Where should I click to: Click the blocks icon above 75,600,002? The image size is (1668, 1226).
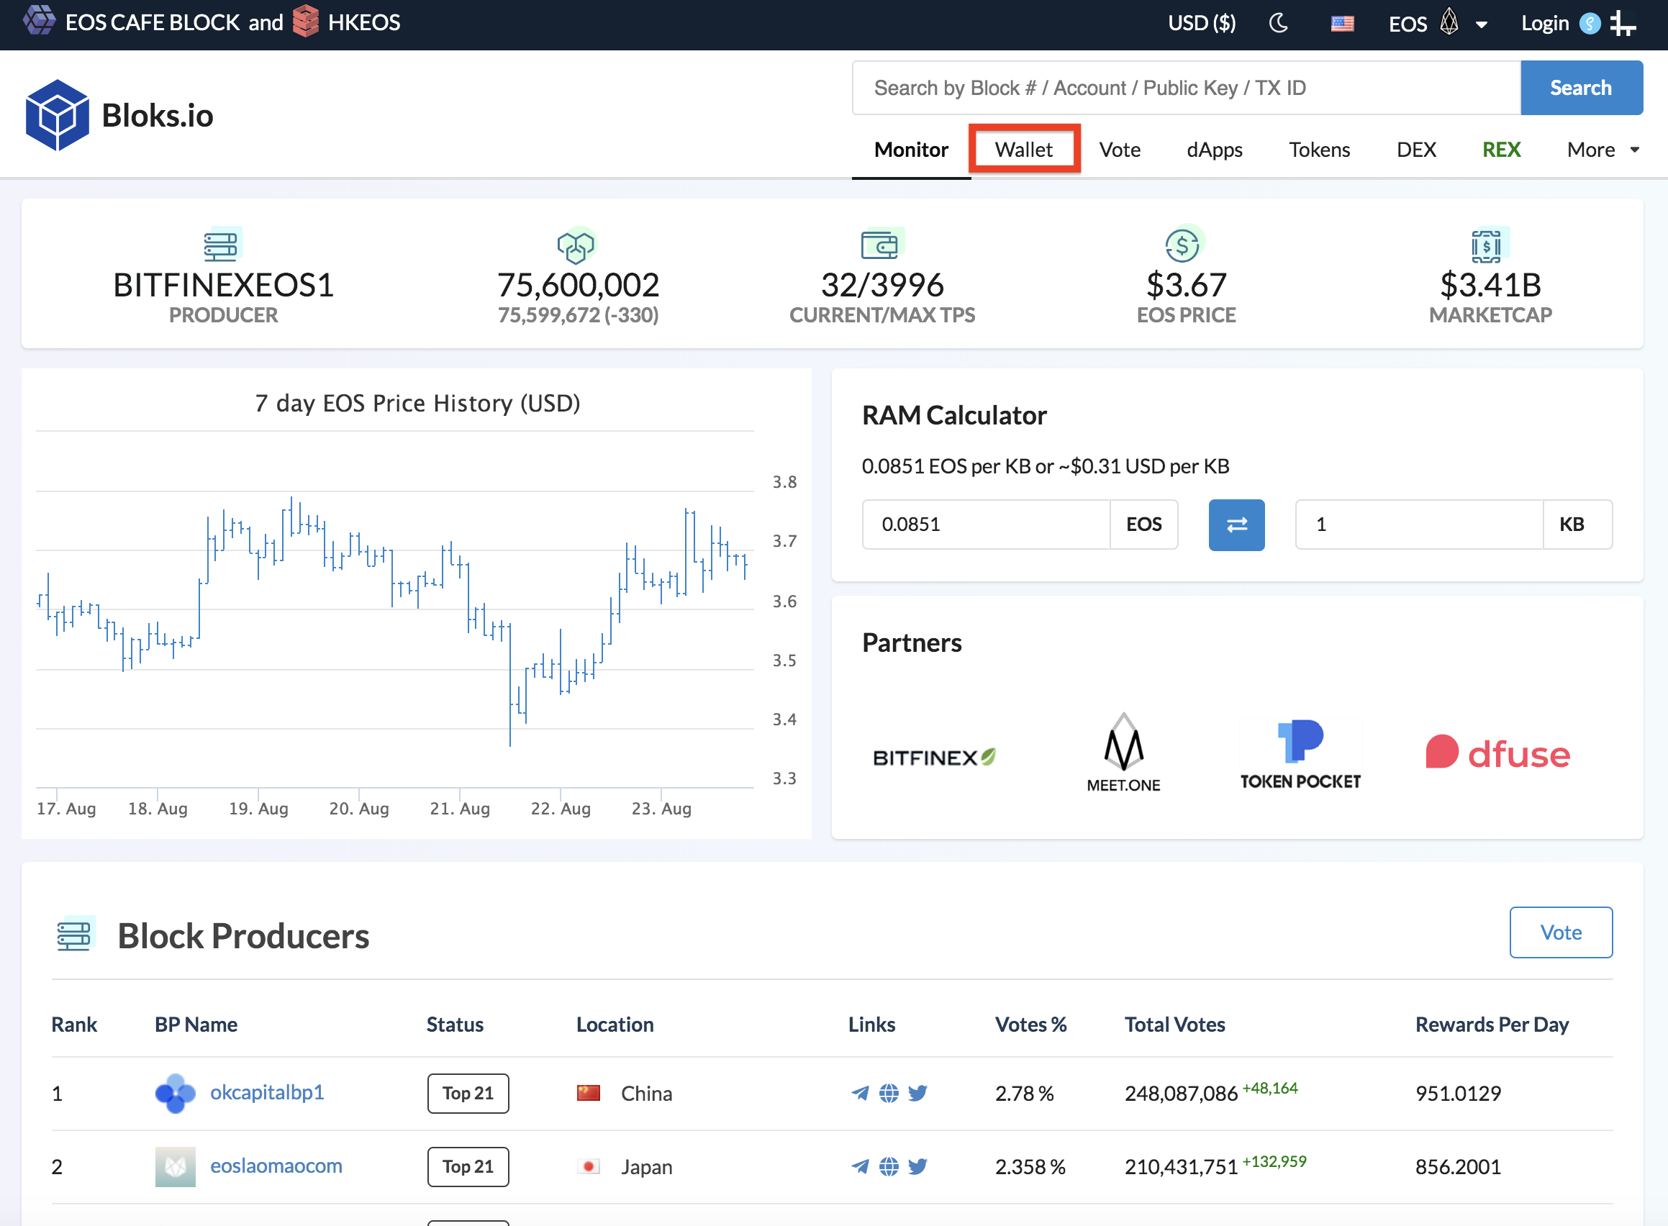(x=577, y=245)
